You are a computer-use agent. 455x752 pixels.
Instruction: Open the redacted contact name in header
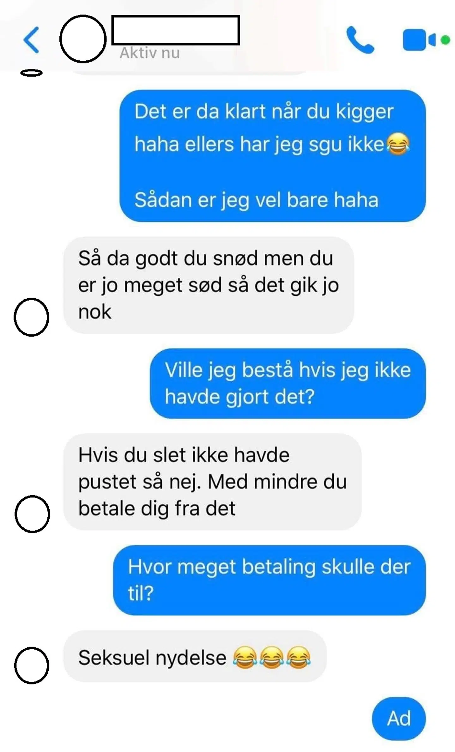[176, 30]
